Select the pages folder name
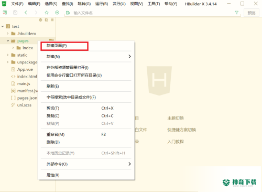262x192 pixels. click(23, 41)
